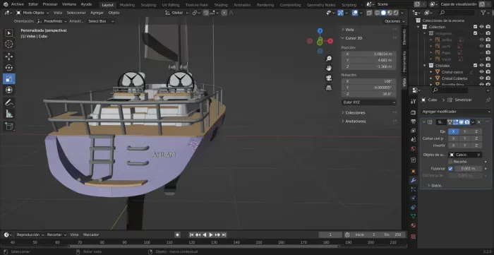
Task: Open the Agregar modificador dropdown
Action: coord(456,112)
